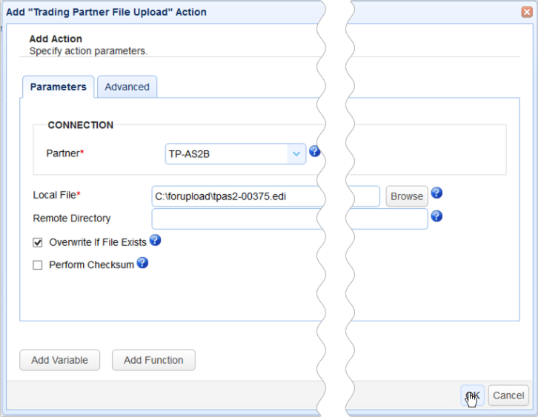Switch to the Advanced tab
Screen dimensions: 538x417
[x=127, y=87]
